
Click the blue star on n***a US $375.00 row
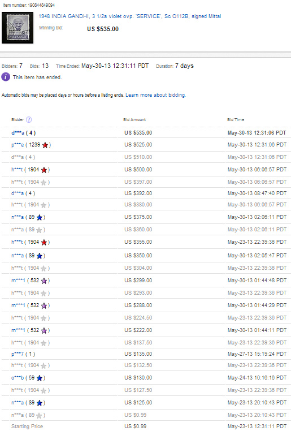point(39,217)
